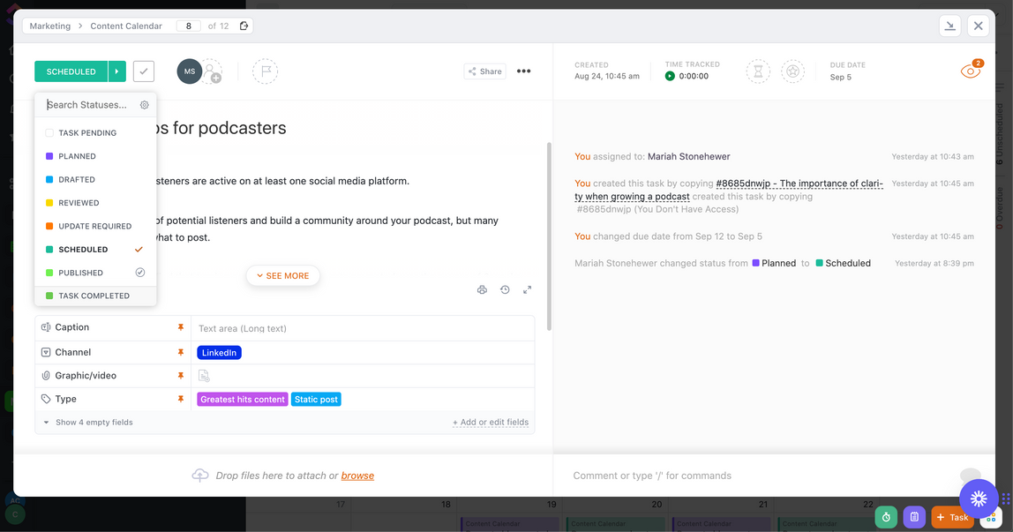
Task: Expand description to full screen
Action: tap(527, 289)
